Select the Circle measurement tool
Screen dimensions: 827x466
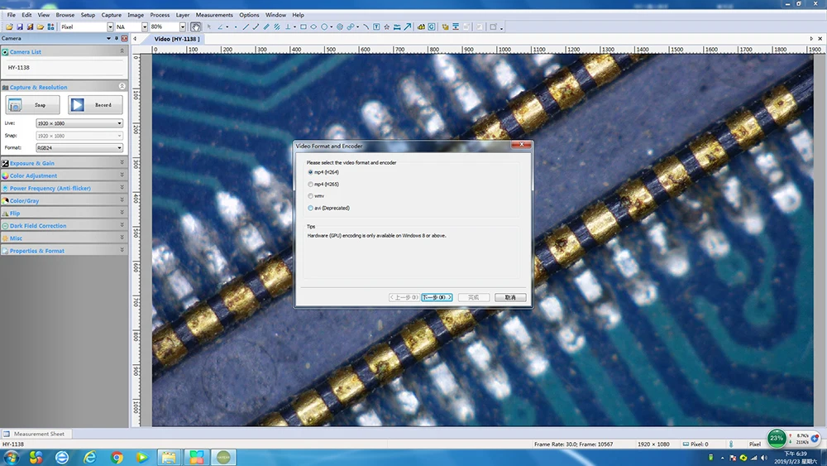[x=324, y=26]
